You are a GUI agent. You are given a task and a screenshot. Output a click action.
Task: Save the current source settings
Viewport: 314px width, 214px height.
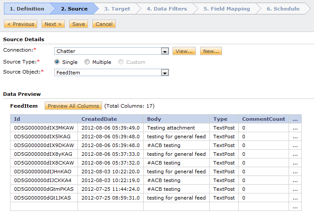pyautogui.click(x=78, y=24)
